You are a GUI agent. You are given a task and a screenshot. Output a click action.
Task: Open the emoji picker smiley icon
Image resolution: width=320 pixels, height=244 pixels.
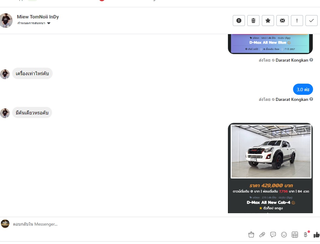click(x=284, y=235)
